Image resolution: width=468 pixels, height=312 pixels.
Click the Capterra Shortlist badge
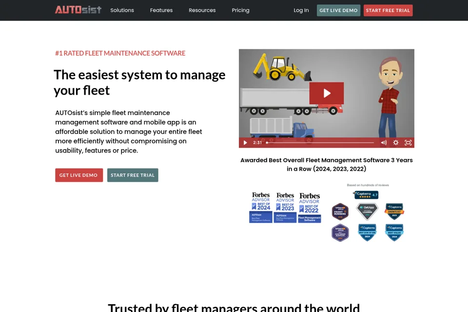394,211
